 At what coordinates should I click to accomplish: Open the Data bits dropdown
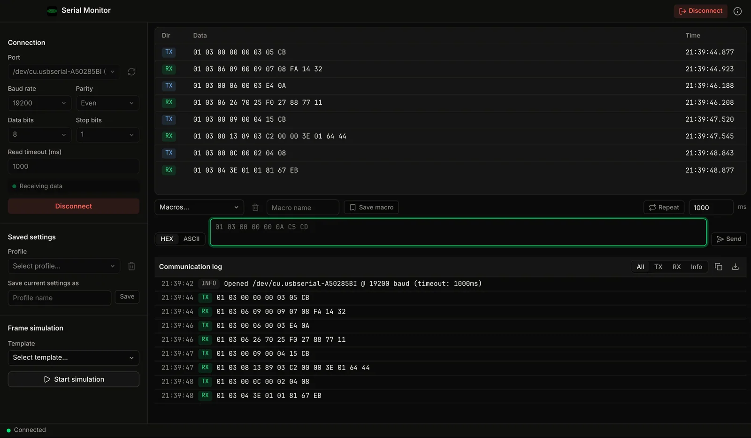(39, 135)
